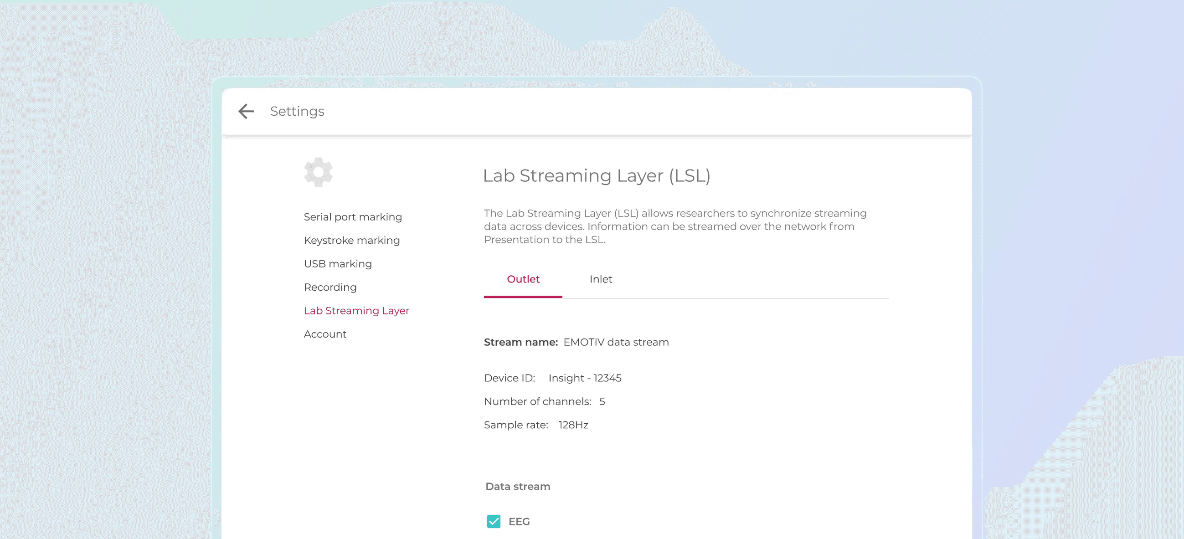Viewport: 1184px width, 539px height.
Task: Select Lab Streaming Layer sidebar item
Action: 356,311
